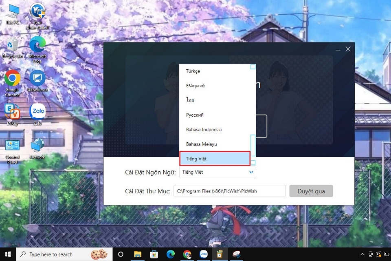Click the Cài Đặt Thư Mục label
391x261 pixels.
click(x=147, y=191)
